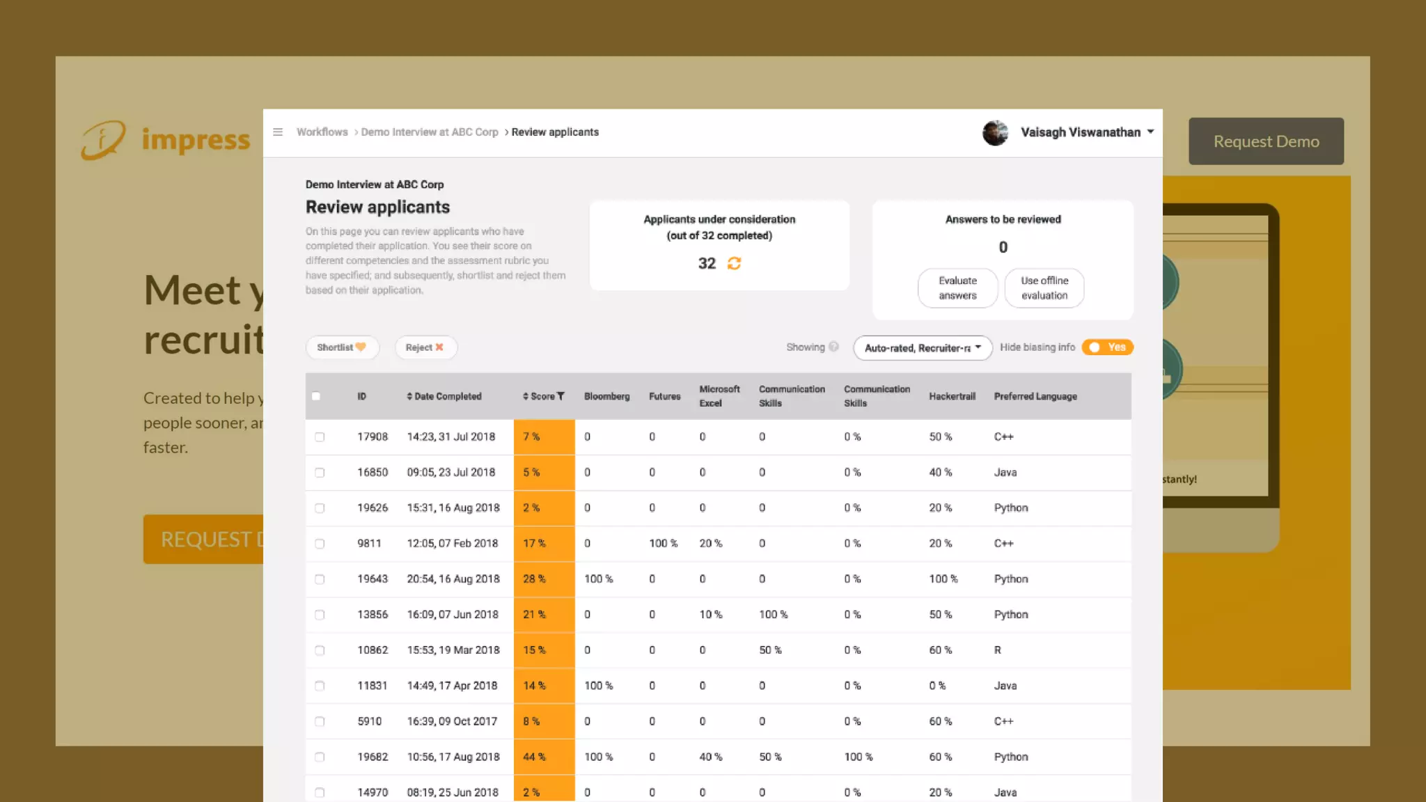The height and width of the screenshot is (802, 1426).
Task: Click the orange refresh applicants icon
Action: click(734, 263)
